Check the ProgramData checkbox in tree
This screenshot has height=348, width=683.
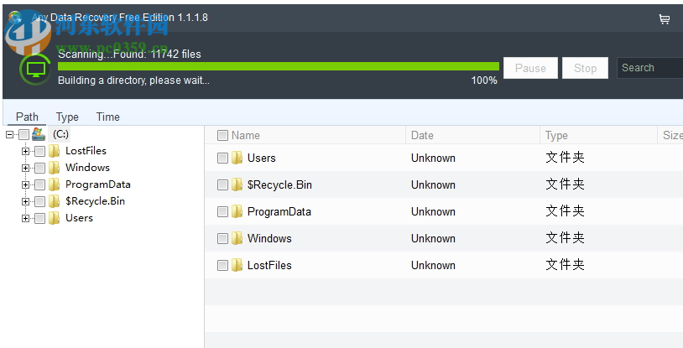tap(39, 184)
